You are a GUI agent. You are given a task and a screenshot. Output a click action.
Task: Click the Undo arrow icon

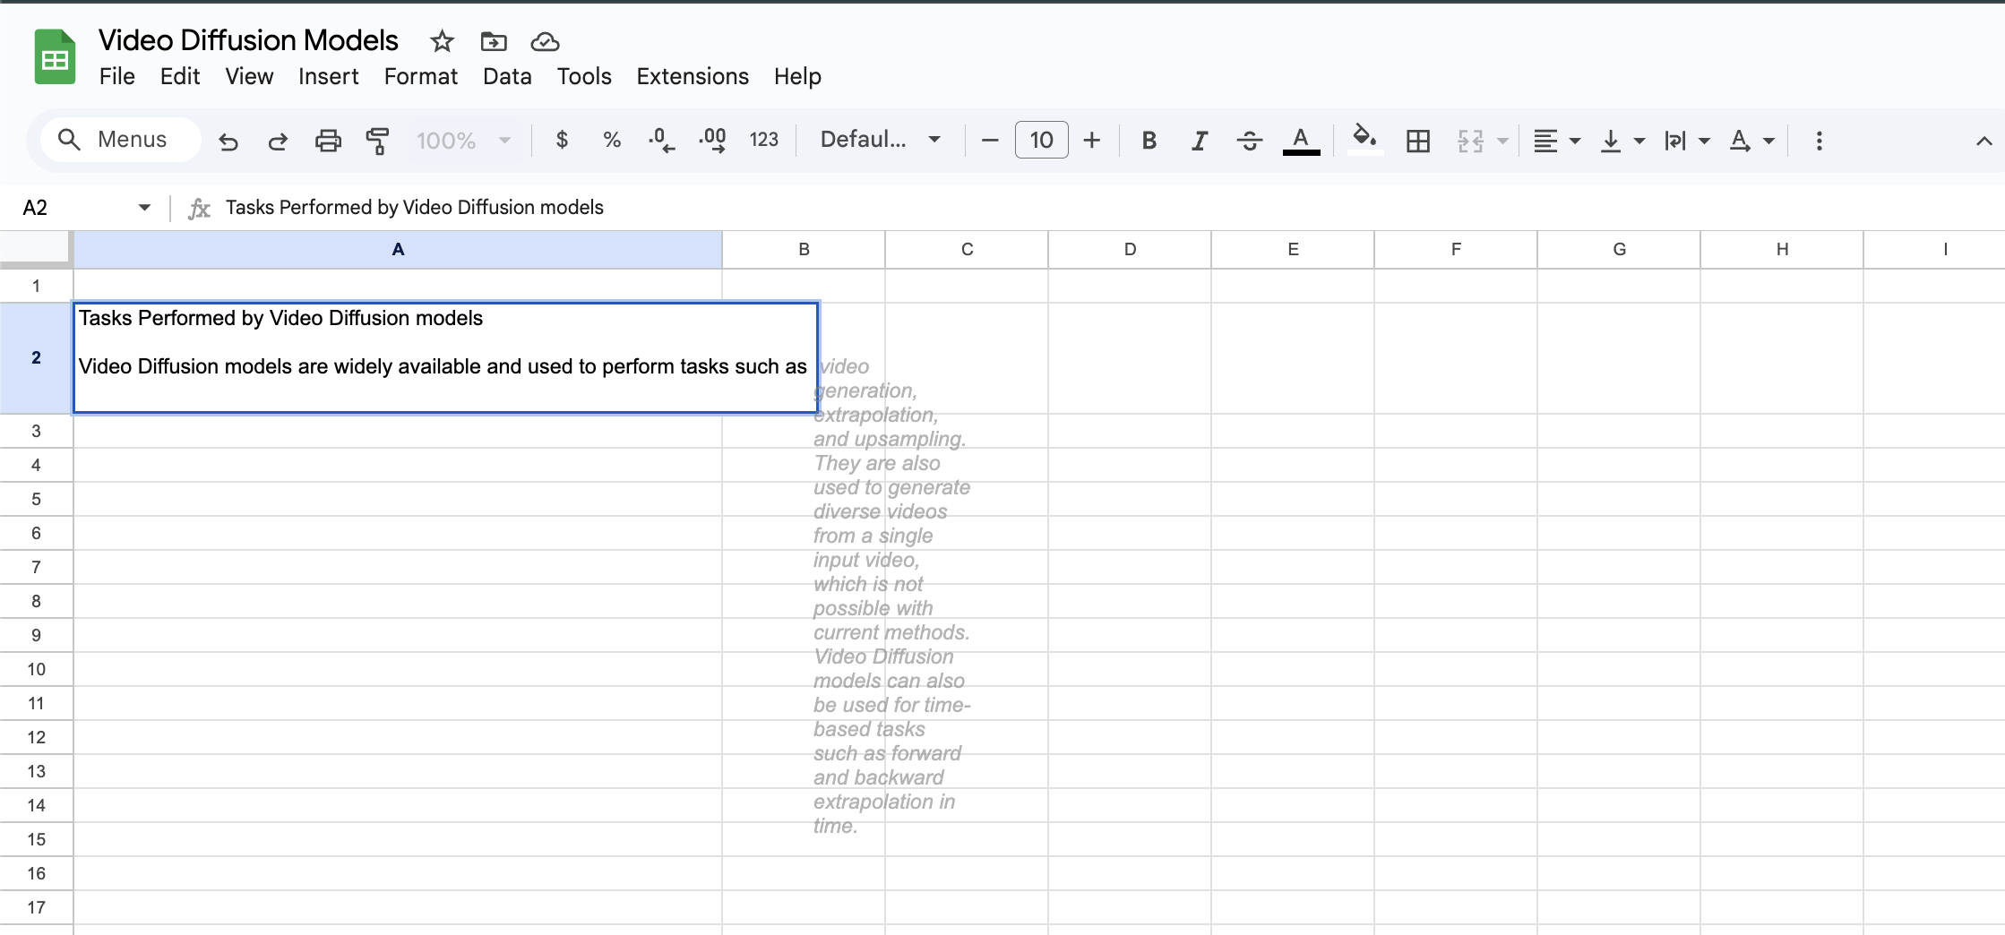pyautogui.click(x=228, y=141)
